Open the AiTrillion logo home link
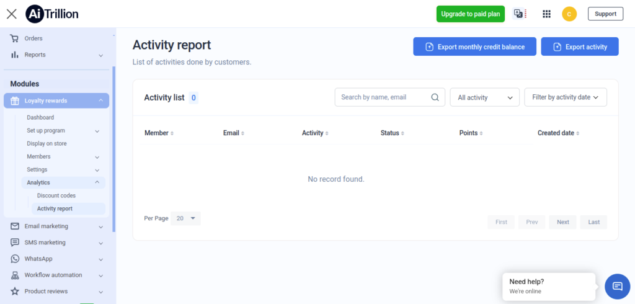 tap(52, 14)
